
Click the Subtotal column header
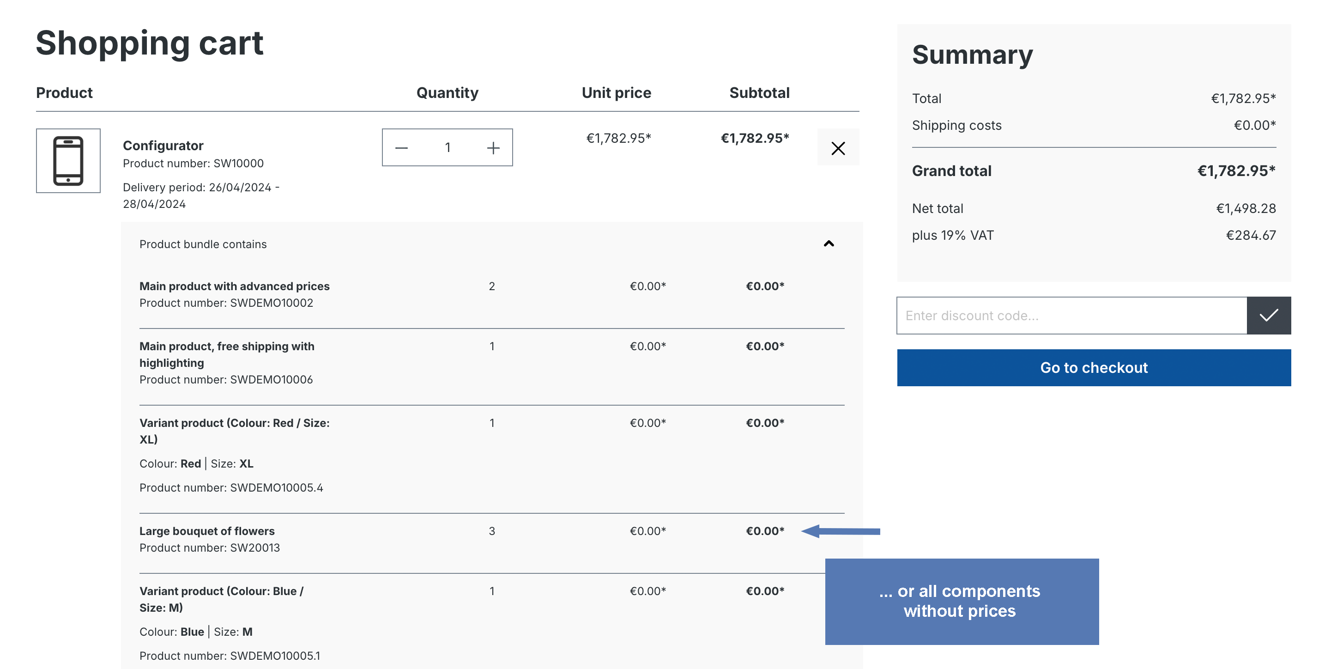coord(760,92)
